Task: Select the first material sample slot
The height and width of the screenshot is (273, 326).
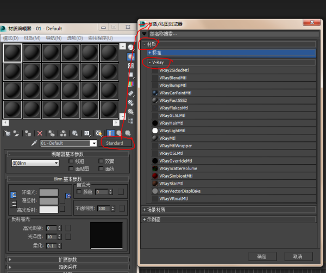Action: click(x=12, y=53)
